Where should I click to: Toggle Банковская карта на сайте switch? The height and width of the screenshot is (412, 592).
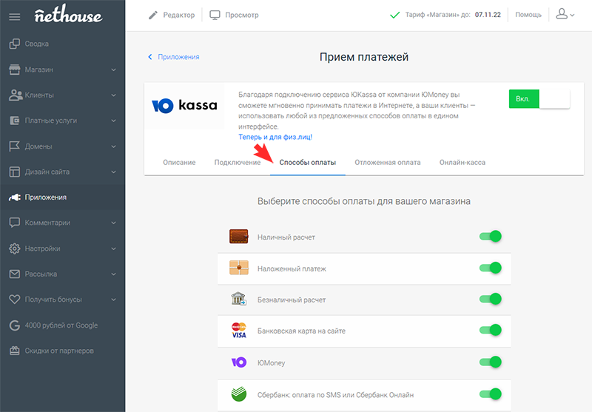pos(490,330)
